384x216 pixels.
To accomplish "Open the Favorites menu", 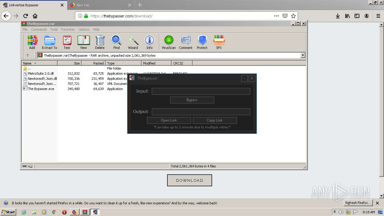I will click(x=68, y=29).
